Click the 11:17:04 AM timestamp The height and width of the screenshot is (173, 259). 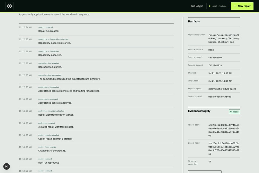pyautogui.click(x=25, y=27)
